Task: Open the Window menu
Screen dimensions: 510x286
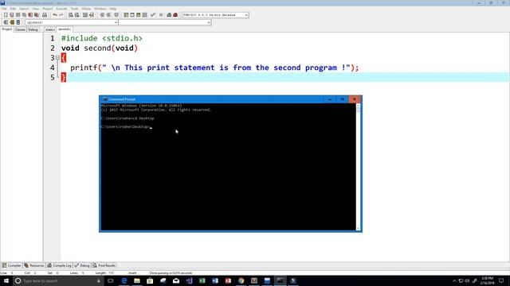Action: point(100,9)
